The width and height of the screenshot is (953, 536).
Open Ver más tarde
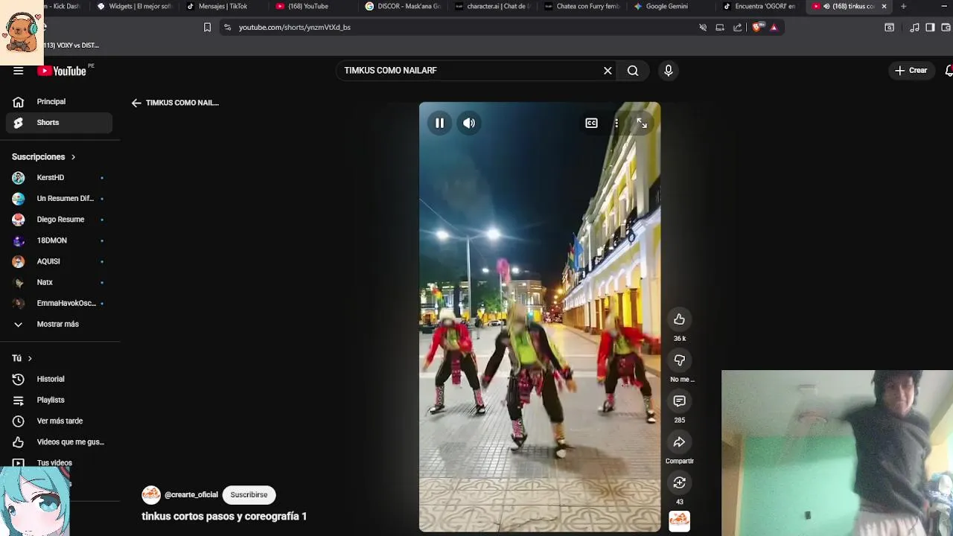coord(59,421)
